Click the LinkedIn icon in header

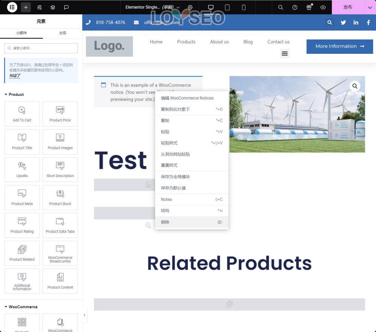356,22
